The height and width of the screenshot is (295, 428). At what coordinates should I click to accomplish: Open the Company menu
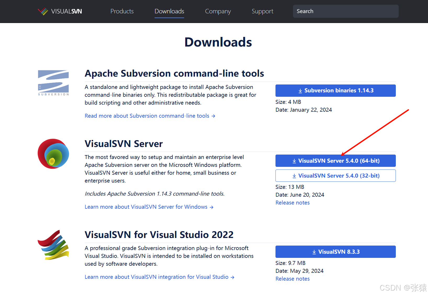point(218,11)
